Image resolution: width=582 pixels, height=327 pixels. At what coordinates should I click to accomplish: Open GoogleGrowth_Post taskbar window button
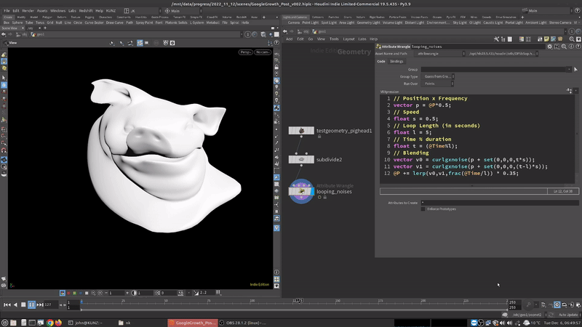192,322
